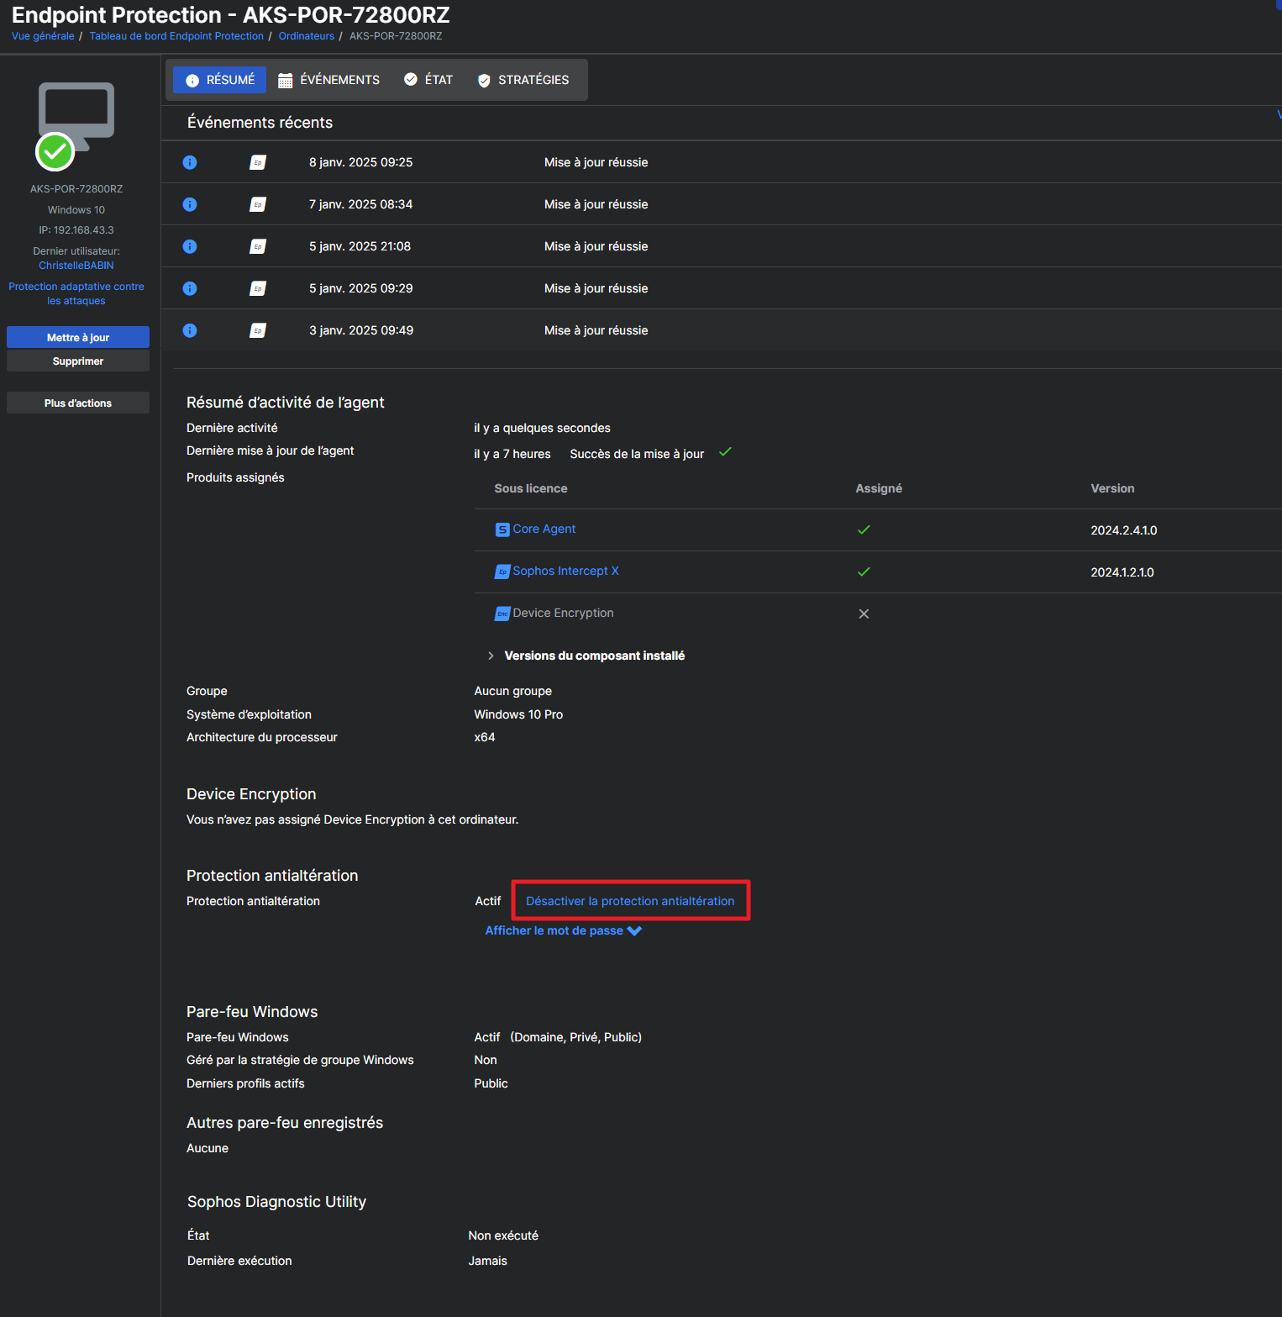The width and height of the screenshot is (1282, 1317).
Task: Click the Mettre à jour button
Action: click(x=78, y=337)
